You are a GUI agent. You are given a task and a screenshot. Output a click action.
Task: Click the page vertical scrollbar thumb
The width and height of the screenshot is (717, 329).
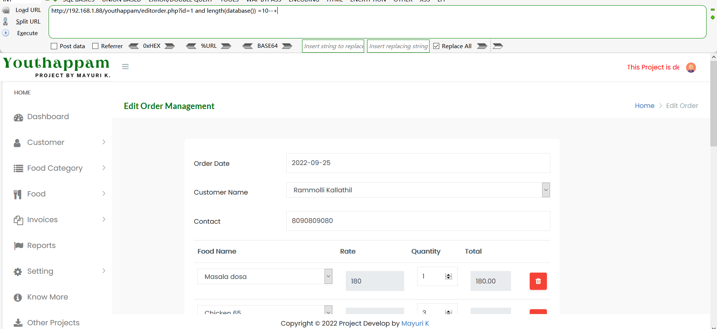point(714,104)
